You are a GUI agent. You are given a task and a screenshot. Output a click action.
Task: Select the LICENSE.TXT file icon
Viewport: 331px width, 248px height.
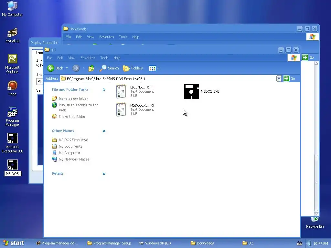(x=121, y=91)
